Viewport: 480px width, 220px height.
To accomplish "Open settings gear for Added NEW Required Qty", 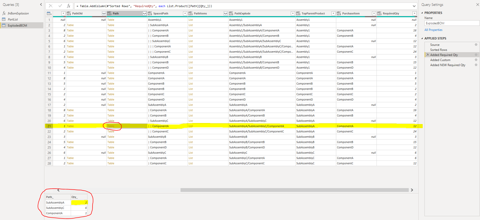I will point(476,65).
